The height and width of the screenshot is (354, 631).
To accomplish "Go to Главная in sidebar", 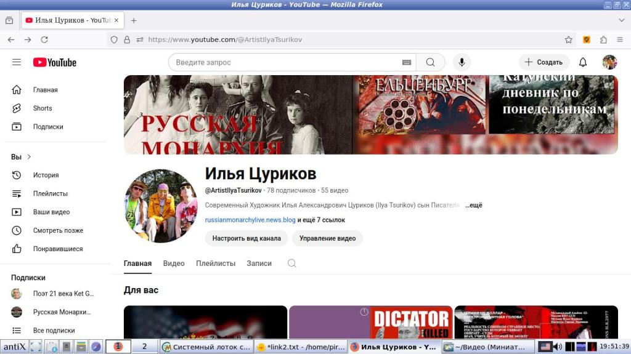I will (x=55, y=90).
